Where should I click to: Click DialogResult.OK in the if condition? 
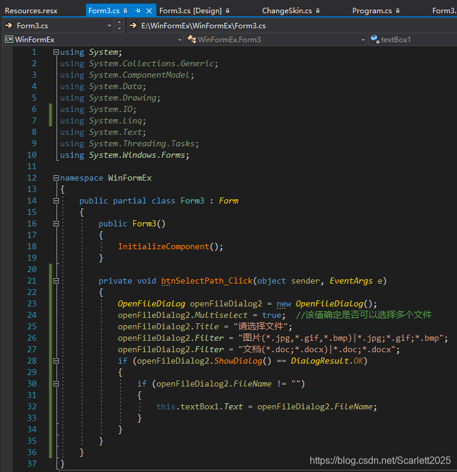[327, 361]
